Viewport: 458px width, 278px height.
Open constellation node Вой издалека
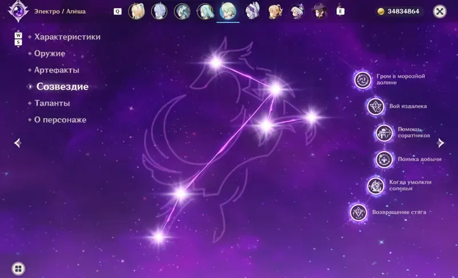point(376,106)
